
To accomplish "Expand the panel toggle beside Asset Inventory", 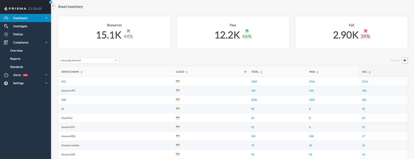I will coord(53,6).
